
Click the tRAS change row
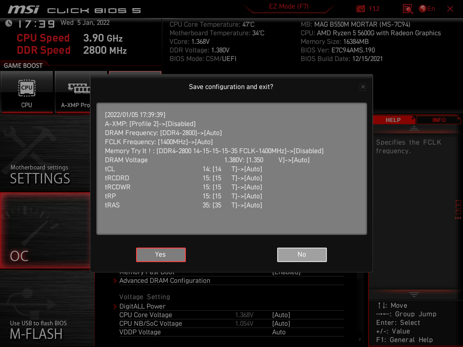184,205
